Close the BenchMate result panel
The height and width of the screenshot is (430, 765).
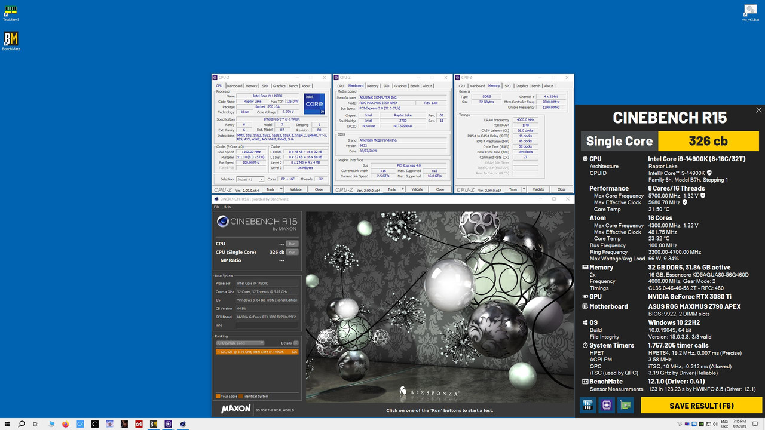pyautogui.click(x=758, y=110)
